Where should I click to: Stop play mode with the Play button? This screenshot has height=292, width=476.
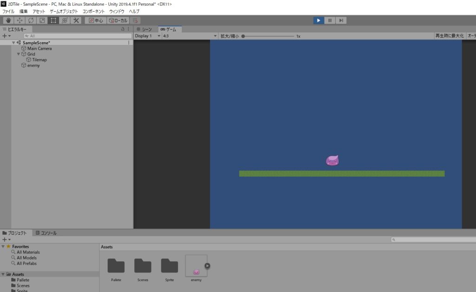pyautogui.click(x=318, y=20)
